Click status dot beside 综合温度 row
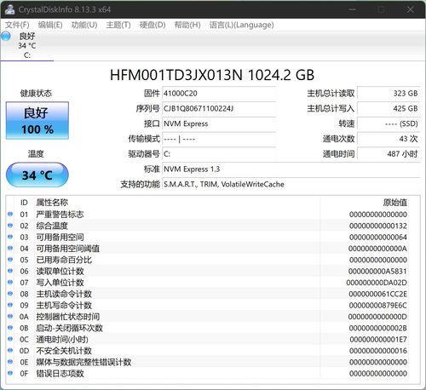 10,226
